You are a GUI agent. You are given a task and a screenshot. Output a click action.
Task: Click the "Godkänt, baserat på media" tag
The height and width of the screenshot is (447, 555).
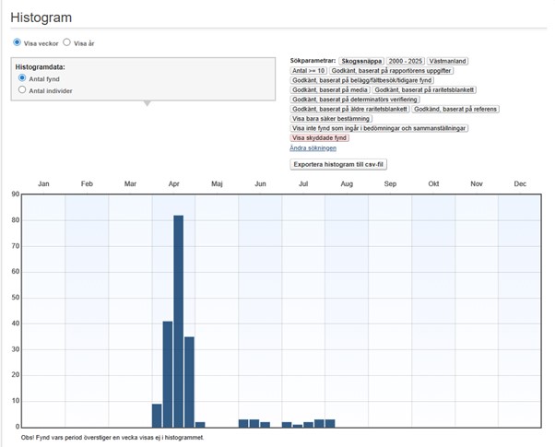(330, 89)
